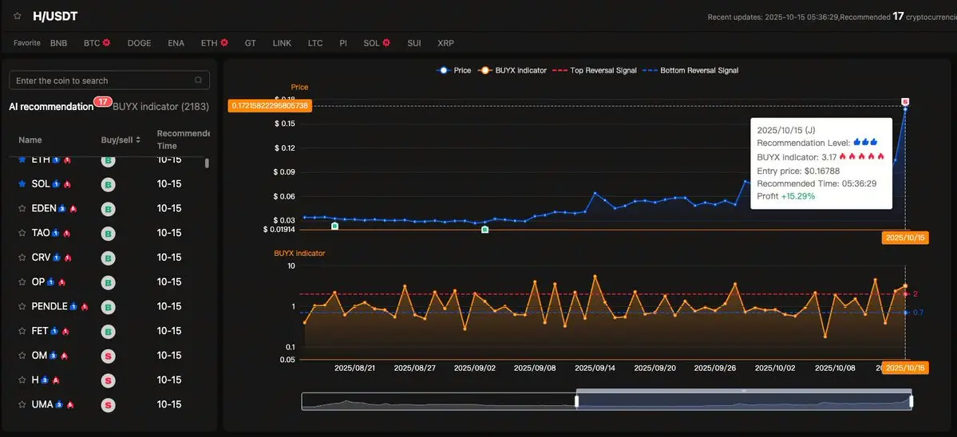Click the Name column header
Image resolution: width=957 pixels, height=437 pixels.
tap(30, 140)
